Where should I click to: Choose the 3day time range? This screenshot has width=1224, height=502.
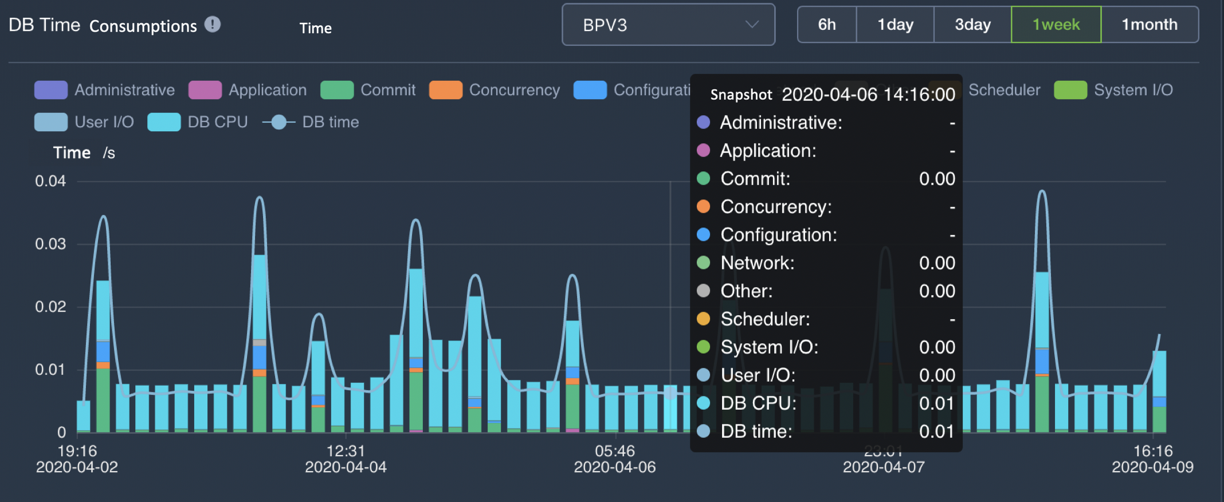tap(972, 25)
